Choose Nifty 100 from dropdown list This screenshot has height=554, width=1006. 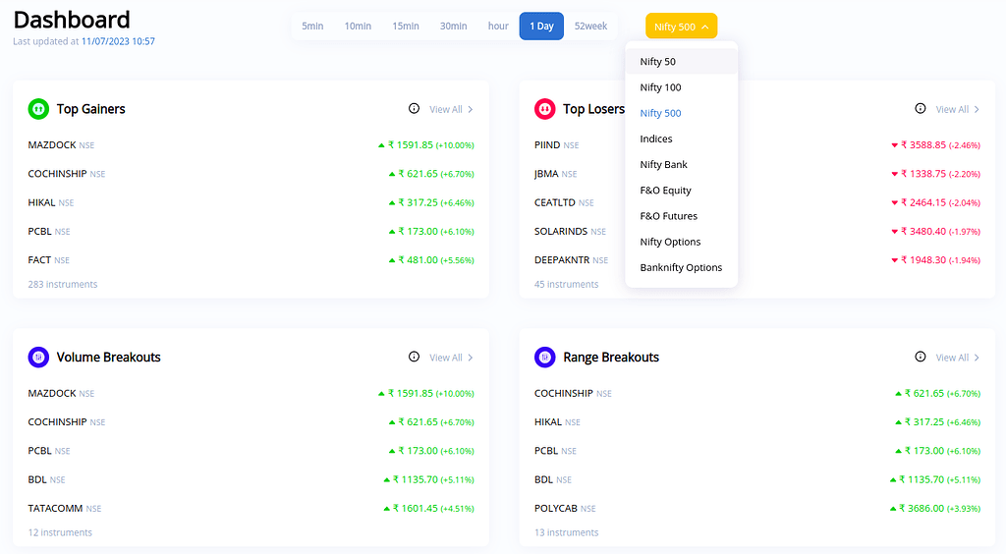682,87
